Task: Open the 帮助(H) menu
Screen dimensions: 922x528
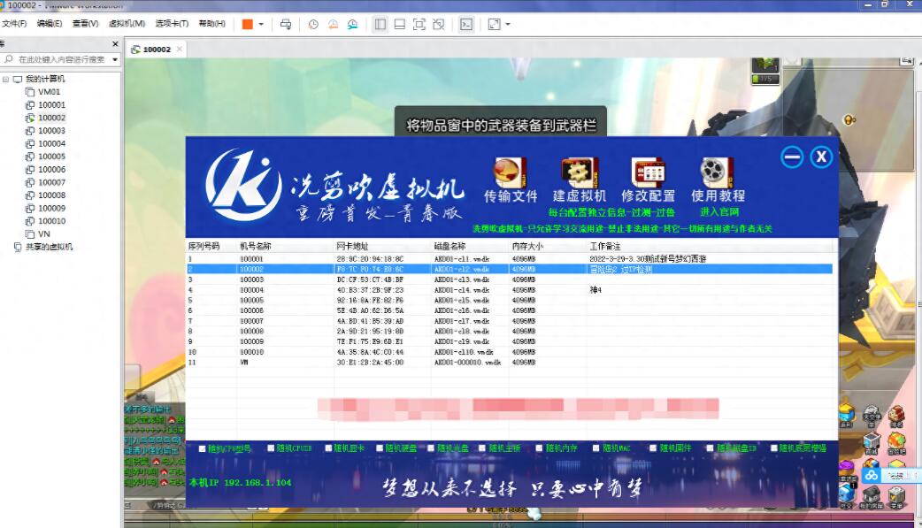Action: (x=211, y=24)
